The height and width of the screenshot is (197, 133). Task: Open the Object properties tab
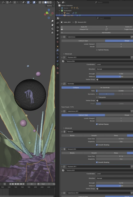coord(58,47)
